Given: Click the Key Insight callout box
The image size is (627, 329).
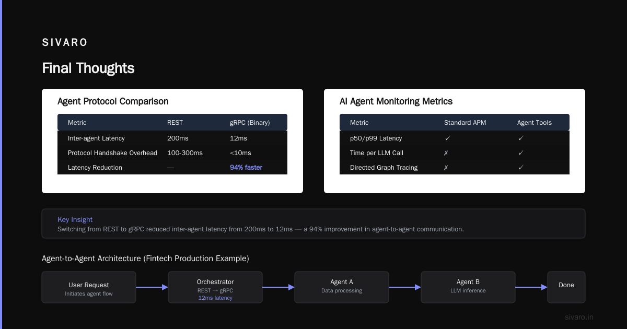Looking at the screenshot, I should pyautogui.click(x=313, y=224).
